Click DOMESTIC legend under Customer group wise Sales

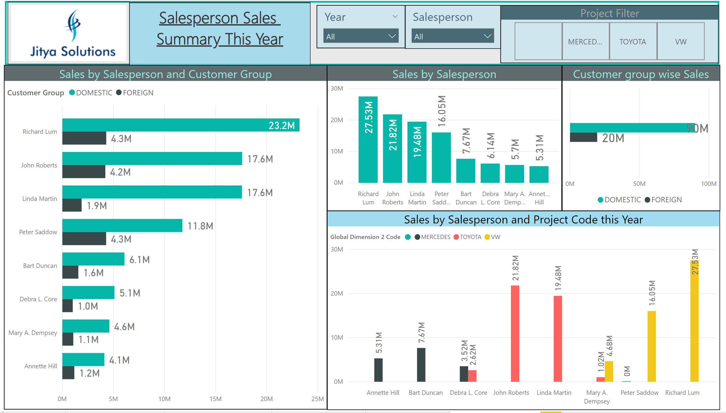(619, 200)
